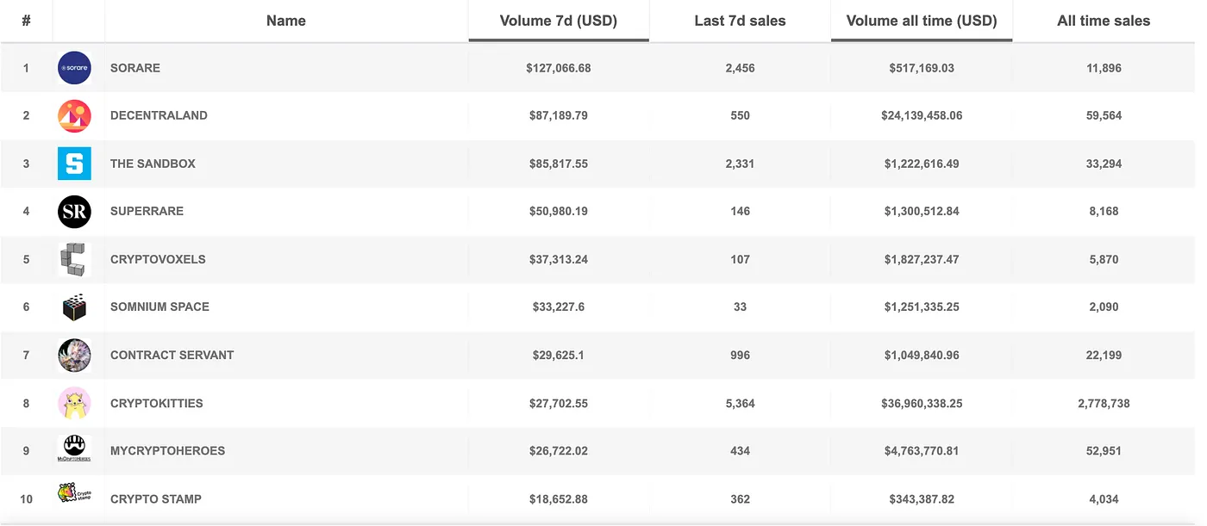
Task: Sort by Last 7d sales header
Action: click(x=740, y=21)
